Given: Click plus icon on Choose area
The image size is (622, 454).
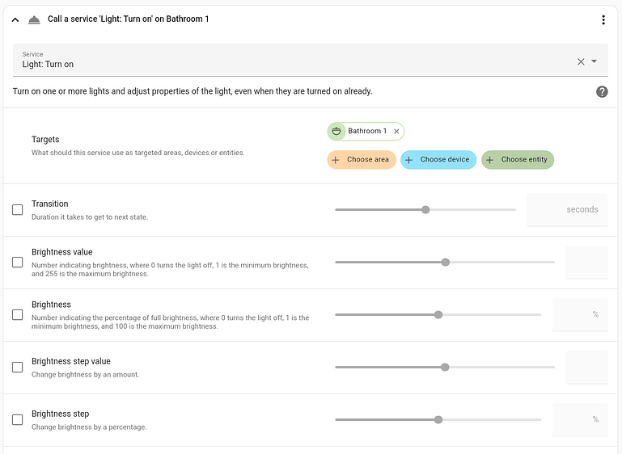Looking at the screenshot, I should click(336, 160).
